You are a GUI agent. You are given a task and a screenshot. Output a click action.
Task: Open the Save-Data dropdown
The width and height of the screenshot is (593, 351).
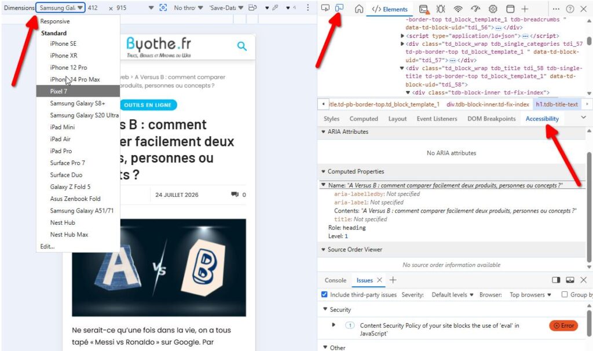pos(226,8)
